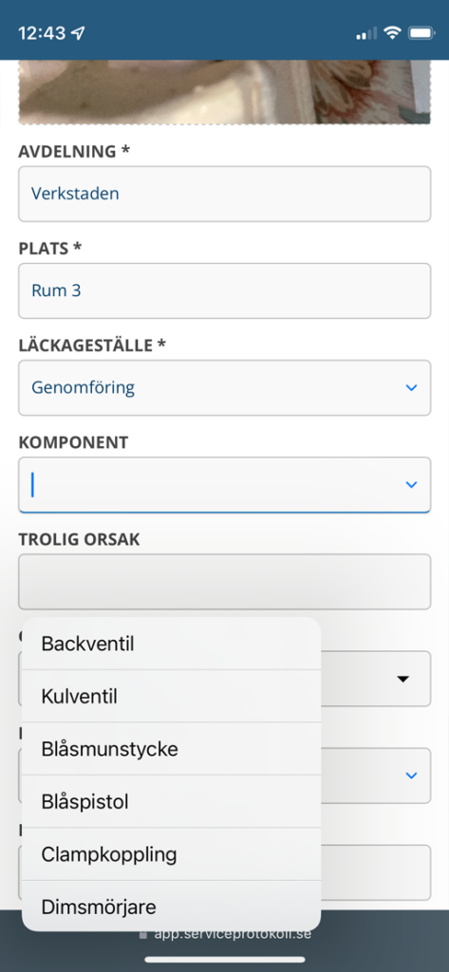Tap the uploaded photo thumbnail at top
The height and width of the screenshot is (972, 449).
[224, 92]
